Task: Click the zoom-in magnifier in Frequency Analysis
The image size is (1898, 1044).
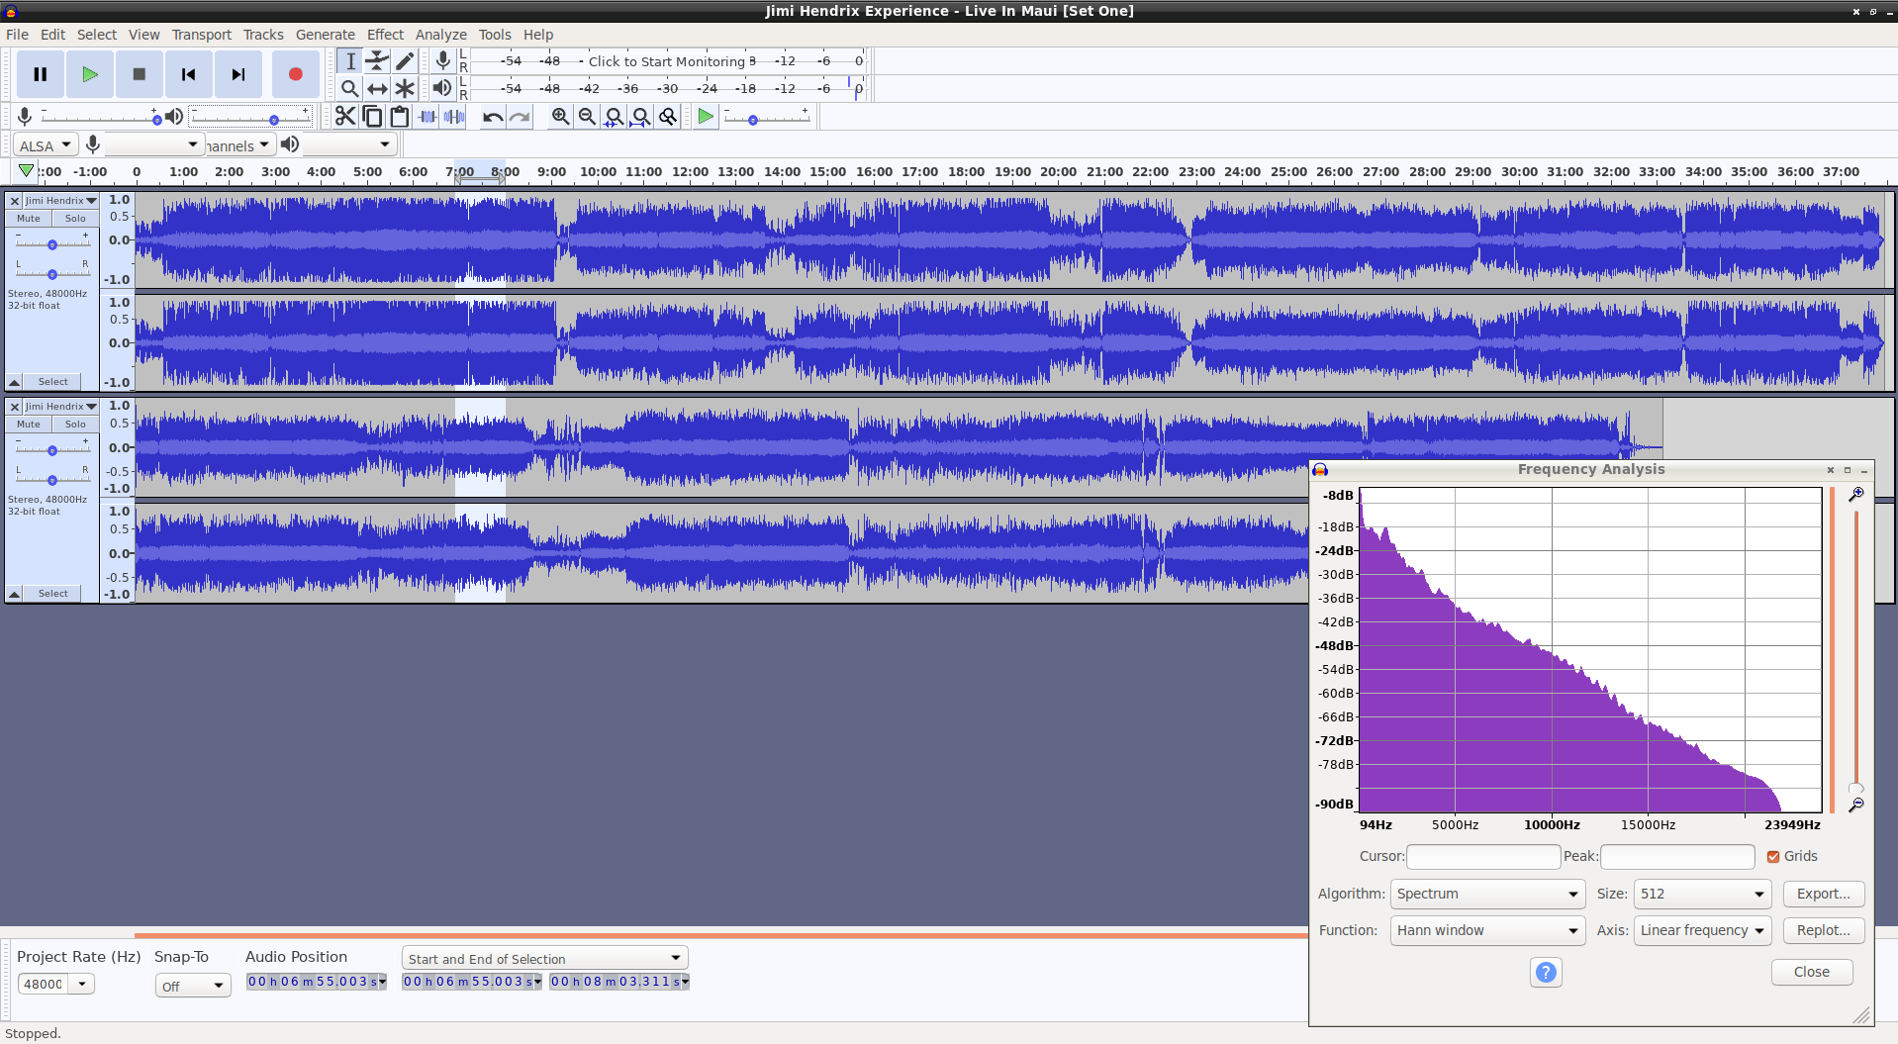Action: tap(1856, 494)
